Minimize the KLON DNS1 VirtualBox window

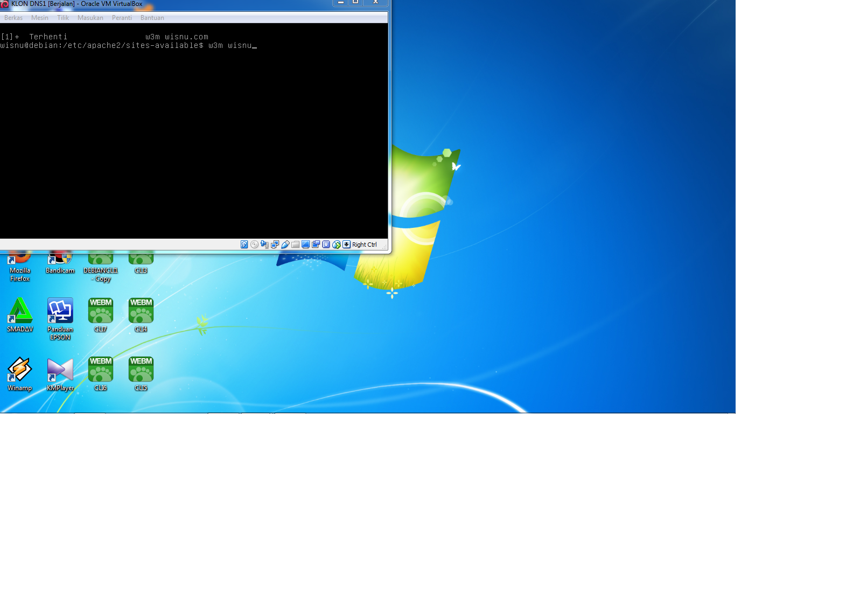(340, 2)
